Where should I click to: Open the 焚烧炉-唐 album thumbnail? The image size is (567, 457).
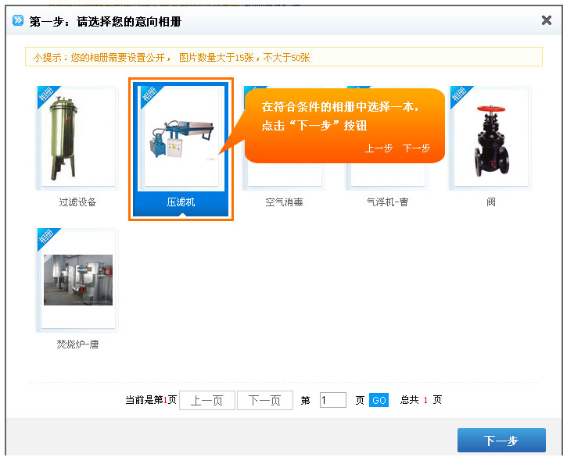click(x=77, y=280)
